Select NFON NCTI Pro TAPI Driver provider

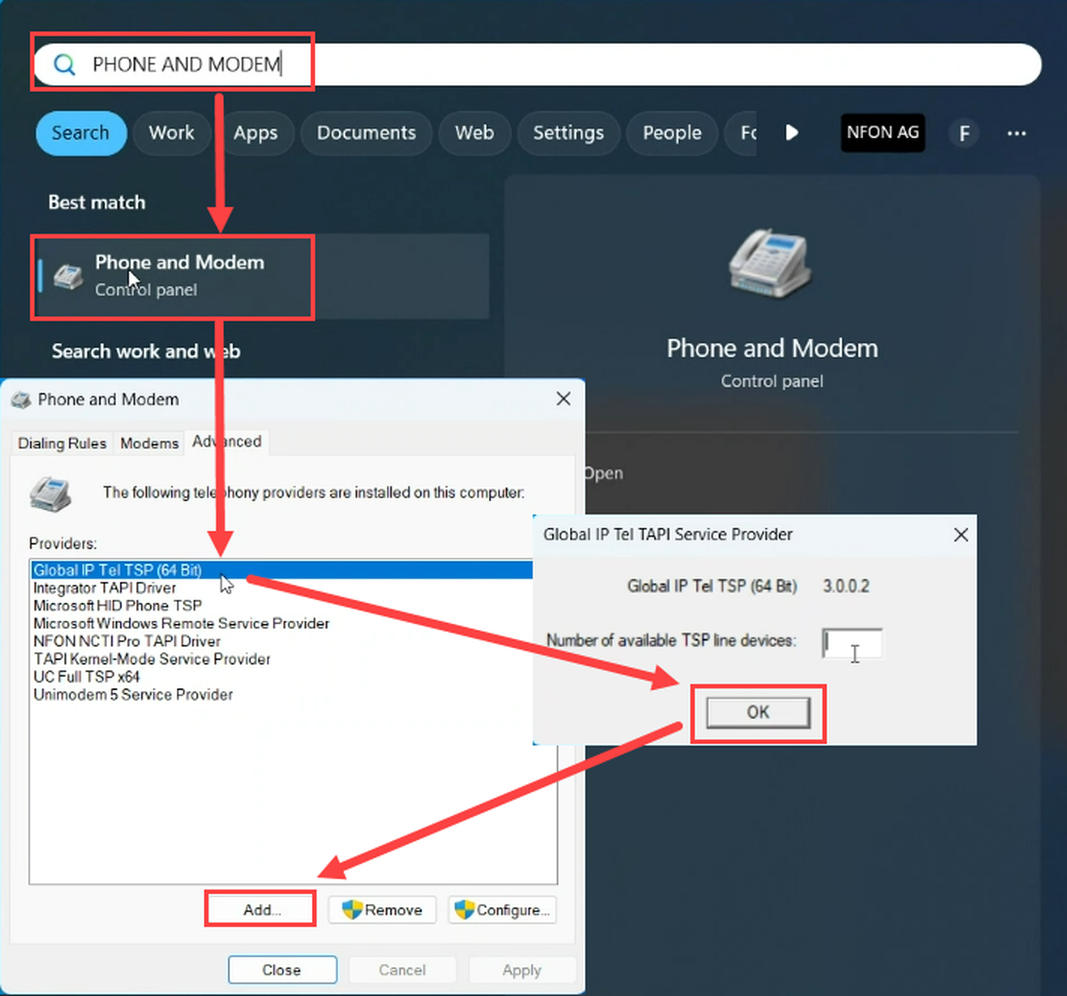126,641
